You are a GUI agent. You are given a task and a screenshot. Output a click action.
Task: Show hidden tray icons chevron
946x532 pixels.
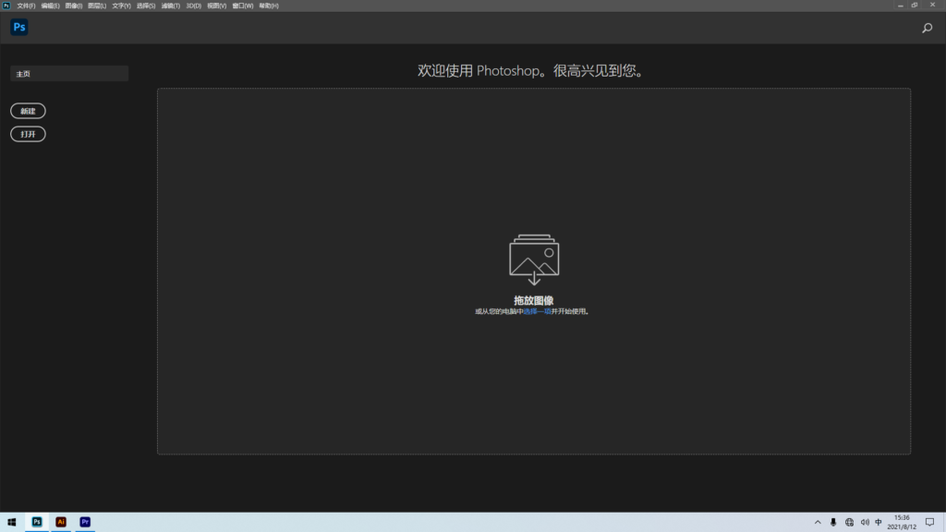point(818,523)
